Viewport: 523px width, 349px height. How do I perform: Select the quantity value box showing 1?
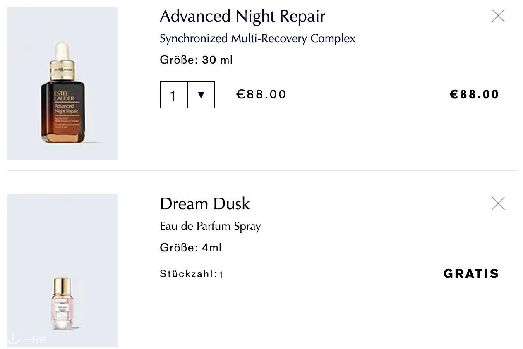[x=174, y=95]
